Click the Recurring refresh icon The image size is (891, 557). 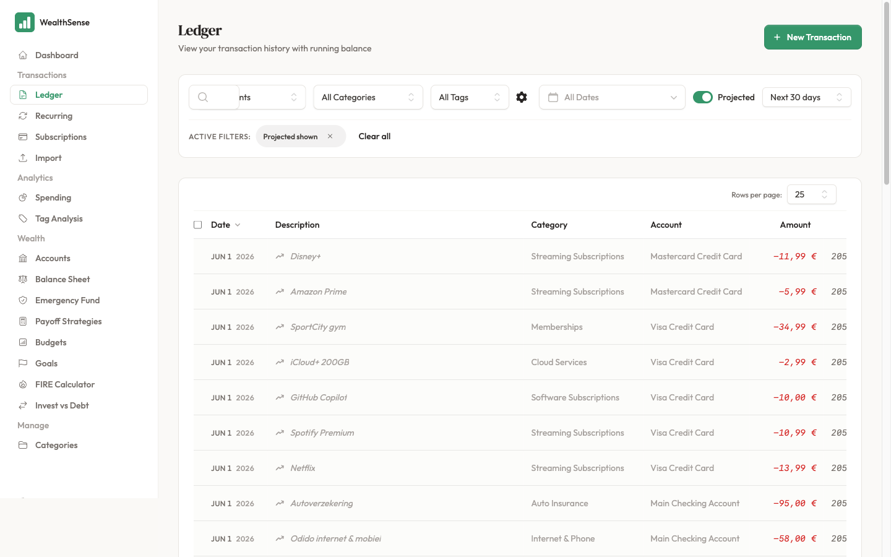point(23,116)
